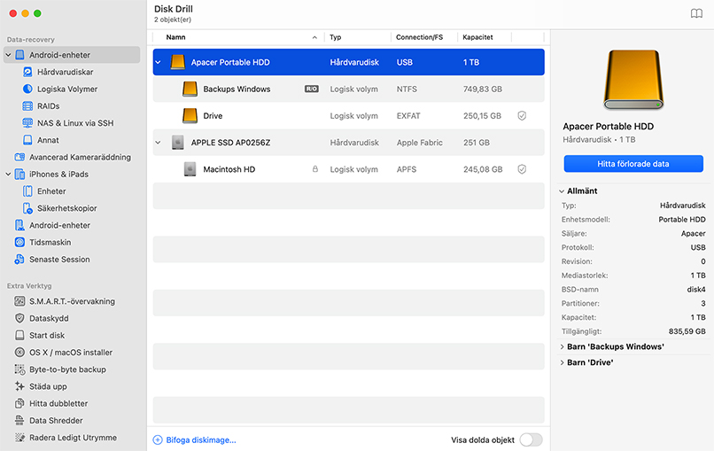Click the NAS & Linux via SSH icon
The image size is (714, 451).
[x=27, y=123]
